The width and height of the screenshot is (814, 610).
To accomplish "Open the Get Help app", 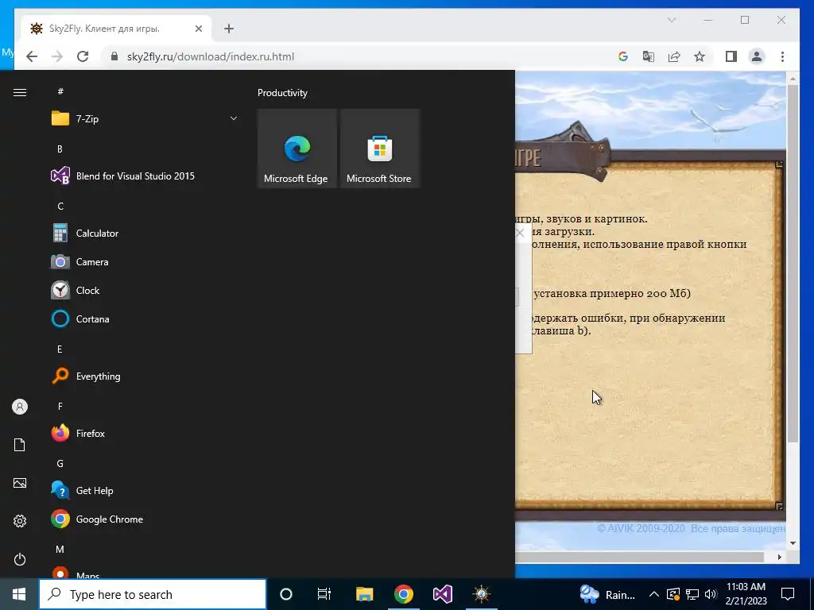I will click(x=145, y=490).
